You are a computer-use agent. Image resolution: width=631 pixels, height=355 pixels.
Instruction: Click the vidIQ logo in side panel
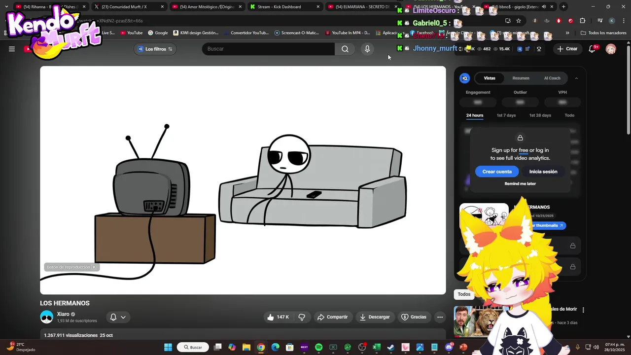(x=464, y=78)
